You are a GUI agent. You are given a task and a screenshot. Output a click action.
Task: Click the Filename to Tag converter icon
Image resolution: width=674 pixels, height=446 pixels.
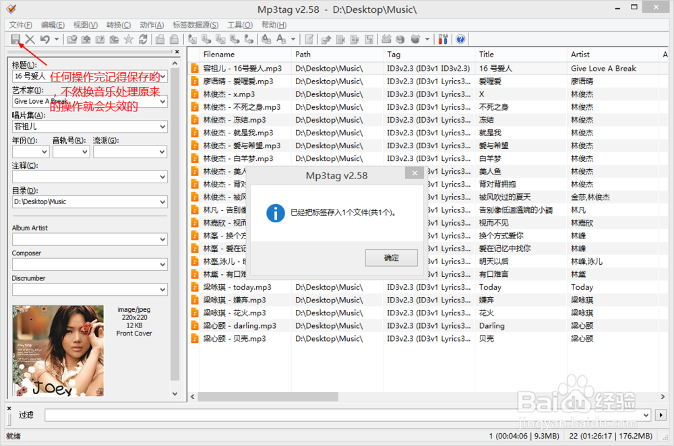206,40
